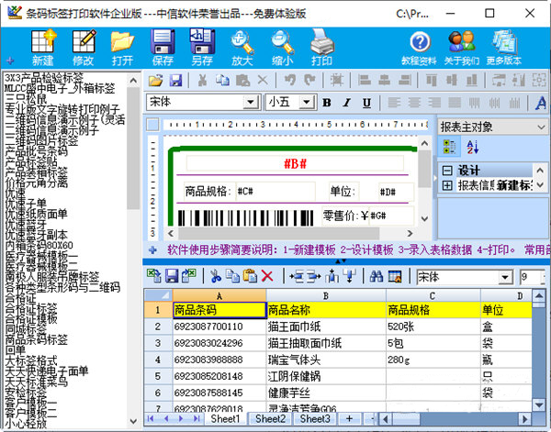This screenshot has width=551, height=432.
Task: Click the categorized view icon in properties
Action: [449, 147]
